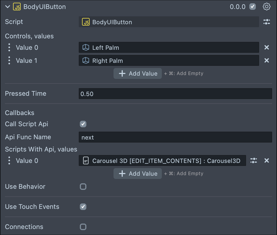This screenshot has width=277, height=235.
Task: Enable the Connections checkbox
Action: pos(83,227)
